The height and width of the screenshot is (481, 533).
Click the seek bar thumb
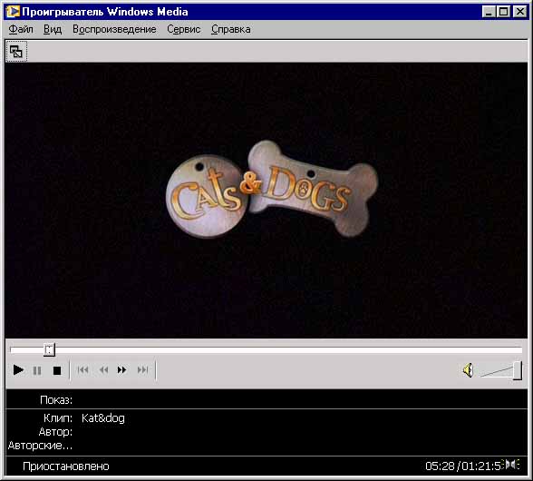[x=49, y=349]
